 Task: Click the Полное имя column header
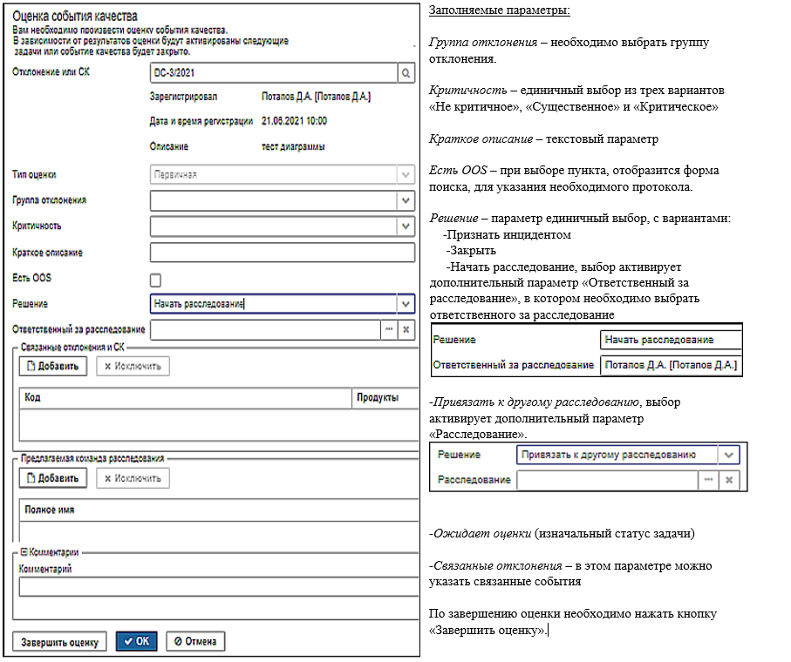pos(219,510)
